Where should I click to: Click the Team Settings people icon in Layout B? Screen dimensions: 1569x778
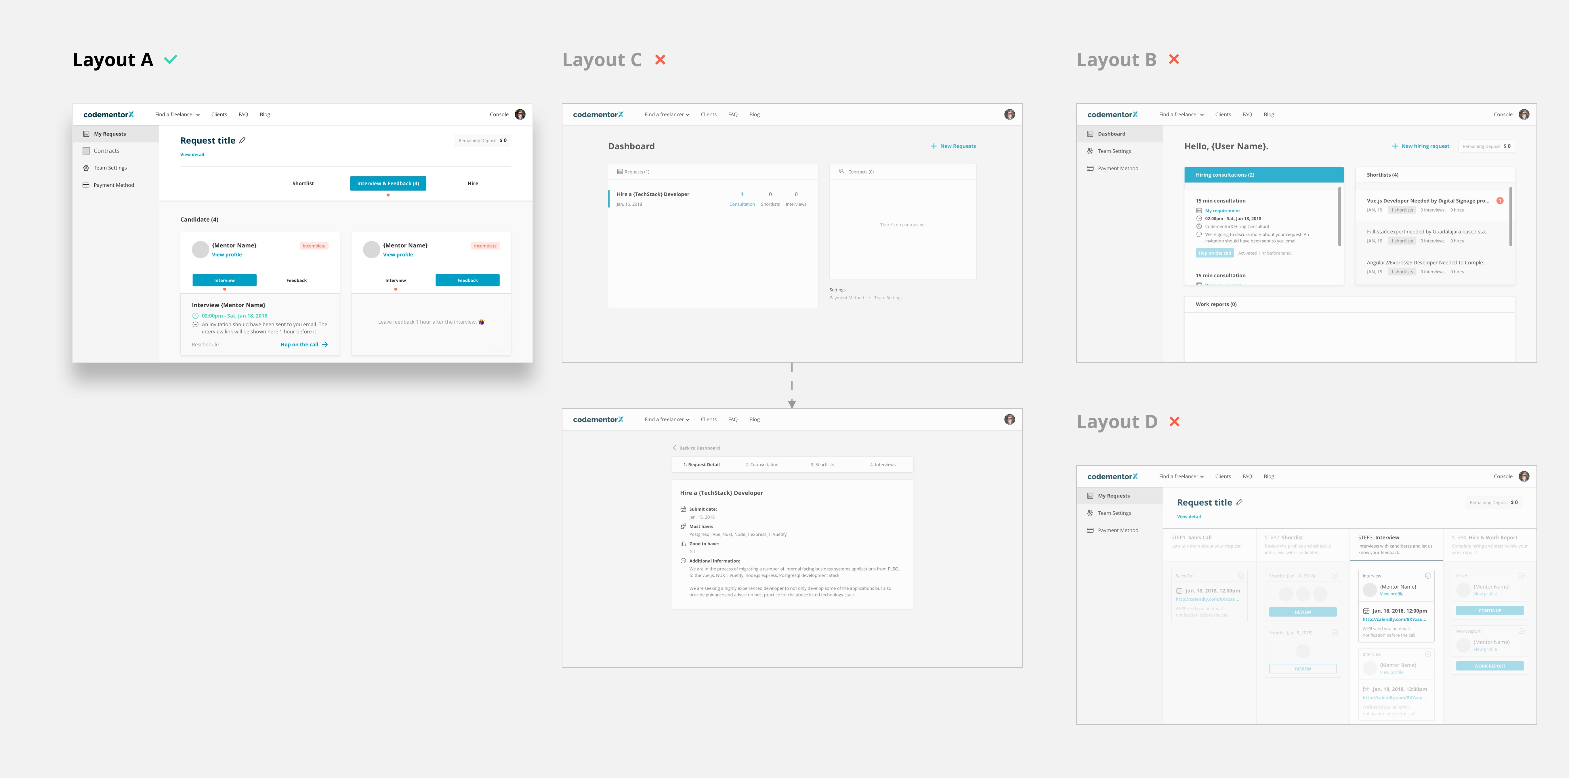(1090, 151)
